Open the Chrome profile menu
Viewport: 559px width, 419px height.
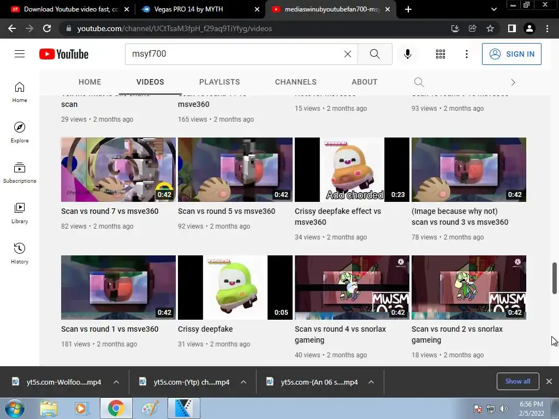tap(530, 28)
